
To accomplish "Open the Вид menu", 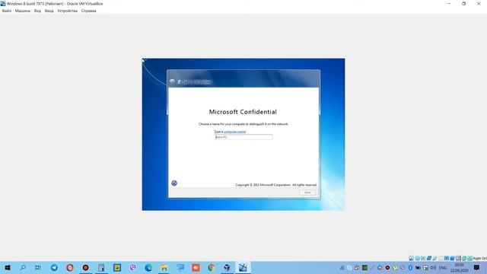I will (x=37, y=11).
